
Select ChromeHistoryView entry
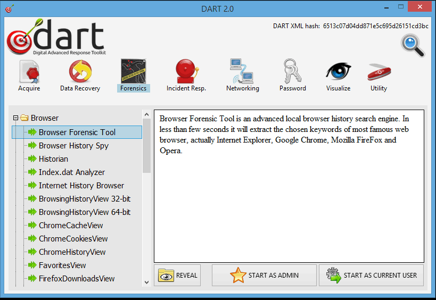point(72,252)
